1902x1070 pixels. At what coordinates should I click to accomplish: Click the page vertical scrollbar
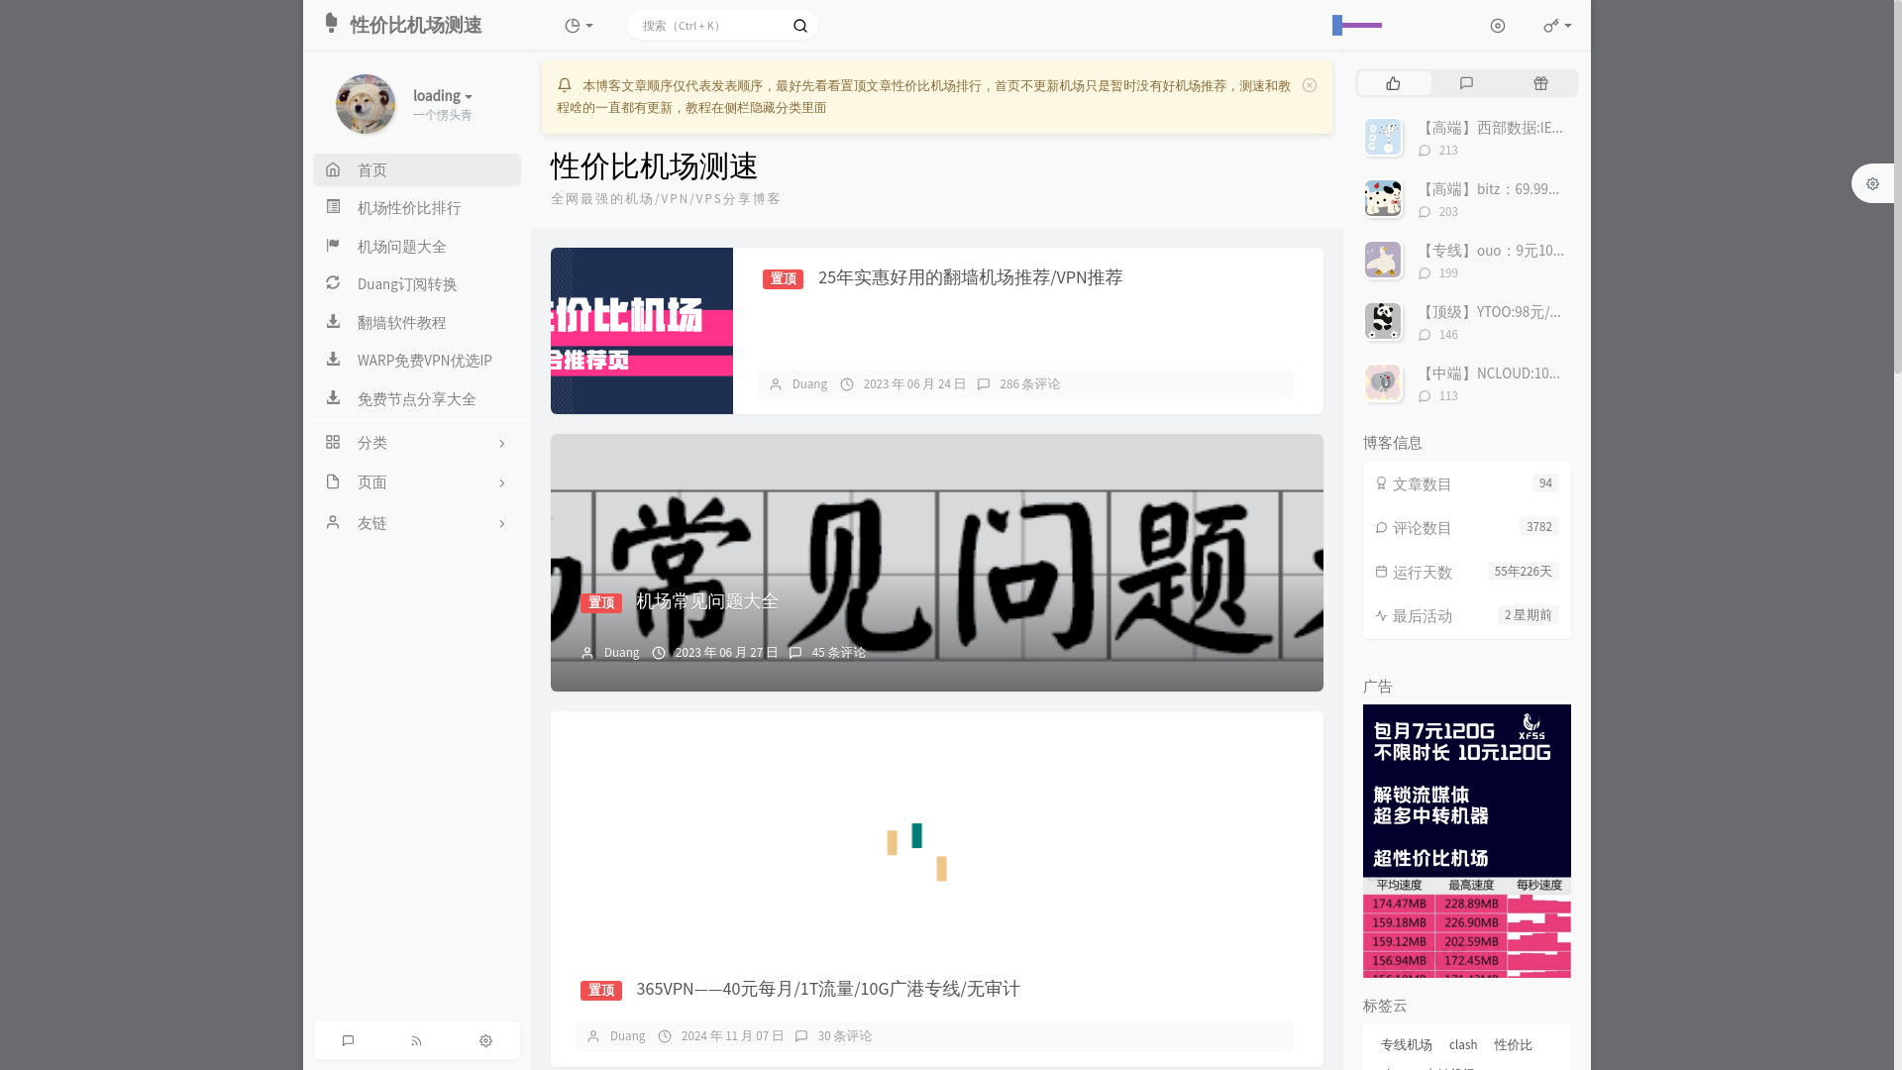point(1897,188)
